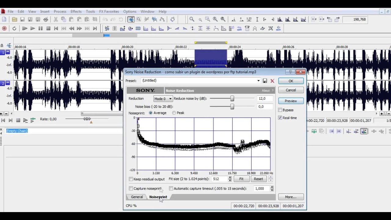This screenshot has height=220, width=391.
Task: Switch to the Noiseprint tab
Action: (x=158, y=197)
